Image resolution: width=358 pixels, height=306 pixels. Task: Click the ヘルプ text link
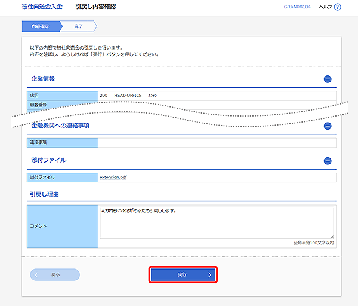point(325,7)
